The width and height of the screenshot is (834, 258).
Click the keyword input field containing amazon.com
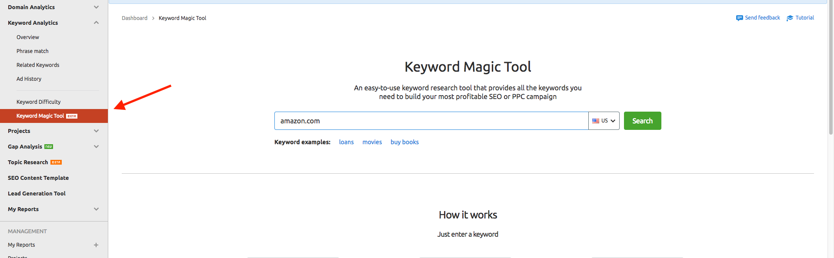click(430, 121)
